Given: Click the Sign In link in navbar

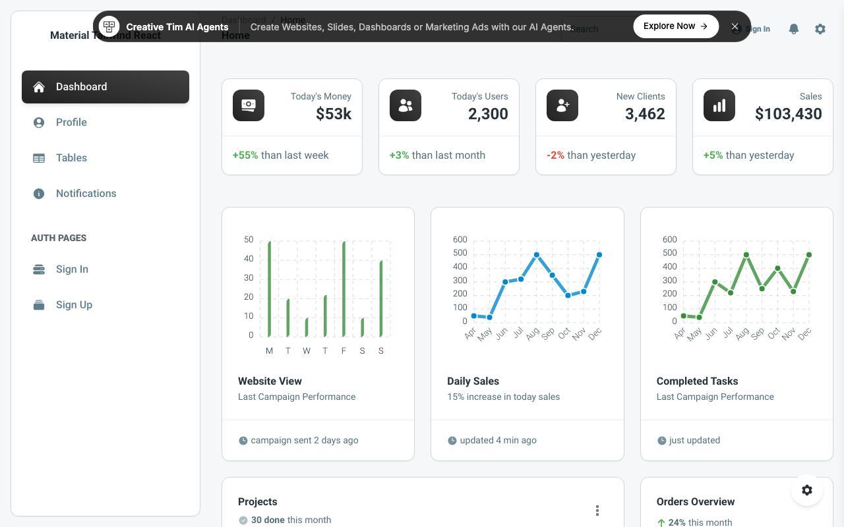Looking at the screenshot, I should [750, 29].
